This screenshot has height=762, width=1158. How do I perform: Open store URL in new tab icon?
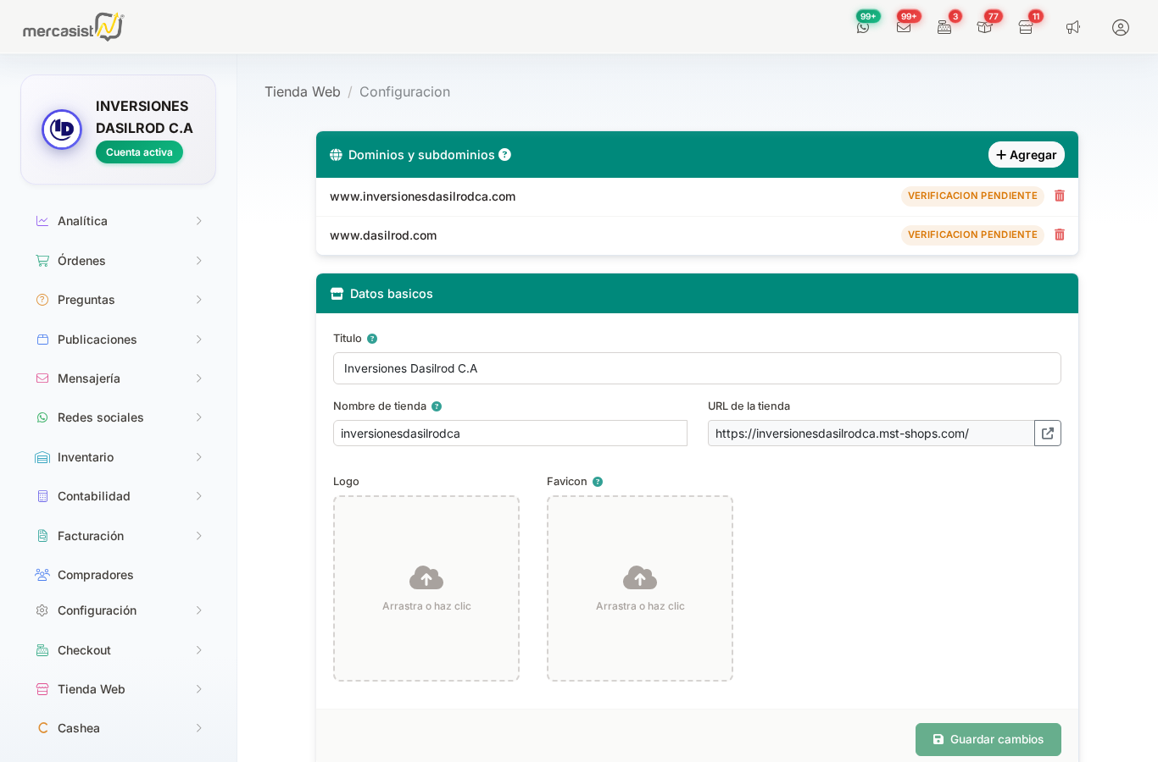[1048, 433]
